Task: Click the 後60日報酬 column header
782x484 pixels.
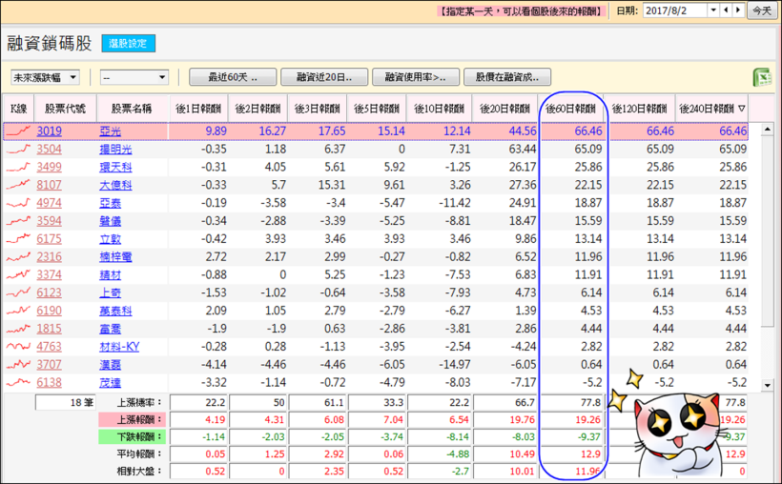Action: click(x=573, y=109)
